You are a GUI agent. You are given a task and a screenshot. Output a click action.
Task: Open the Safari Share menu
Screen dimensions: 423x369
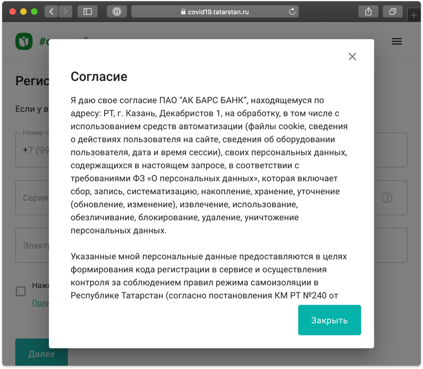coord(368,11)
